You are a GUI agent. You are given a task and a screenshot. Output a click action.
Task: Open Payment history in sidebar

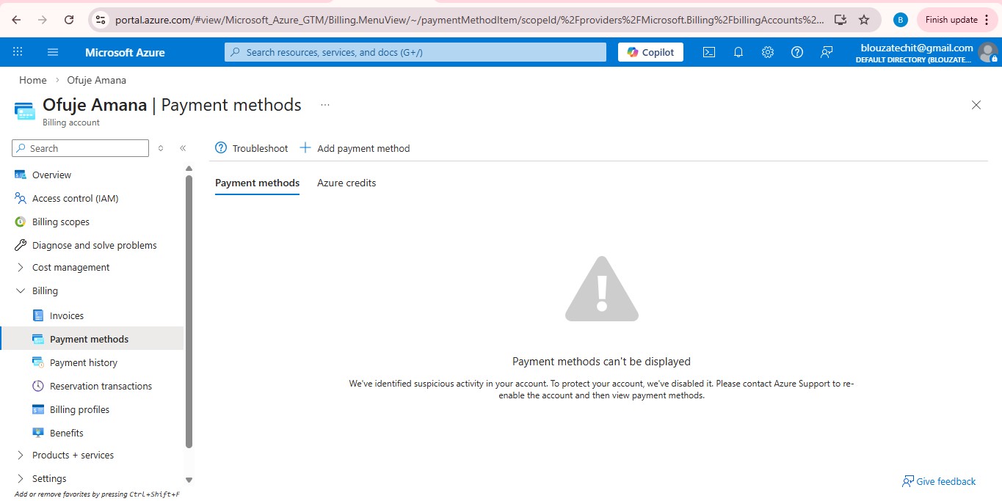tap(83, 362)
